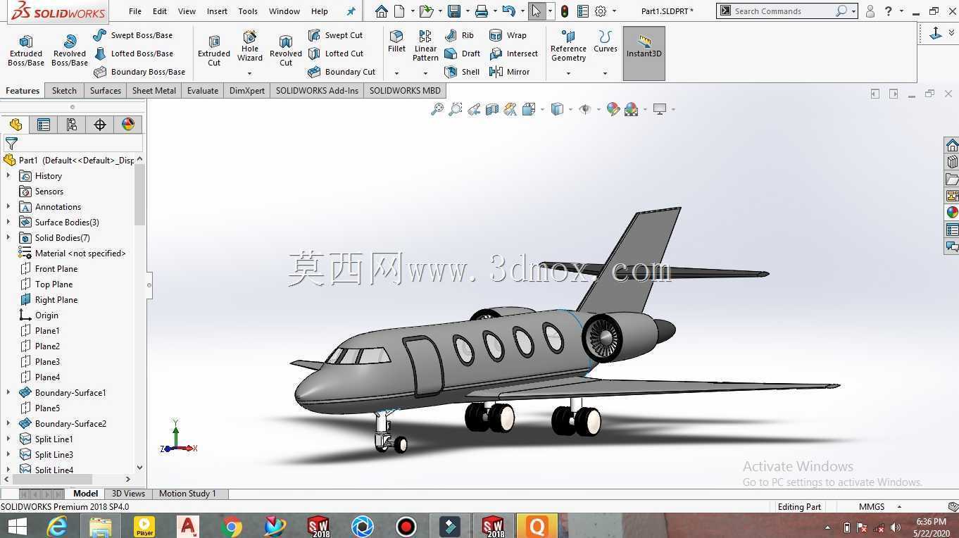Open Windows Start button

[x=17, y=526]
